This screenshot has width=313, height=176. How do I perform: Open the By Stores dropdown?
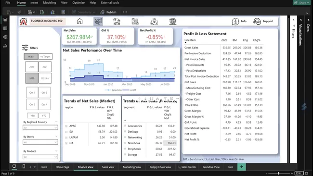coord(40,142)
